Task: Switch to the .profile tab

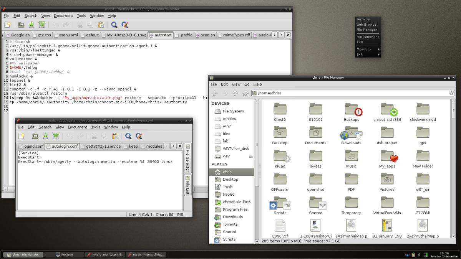Action: [184, 35]
